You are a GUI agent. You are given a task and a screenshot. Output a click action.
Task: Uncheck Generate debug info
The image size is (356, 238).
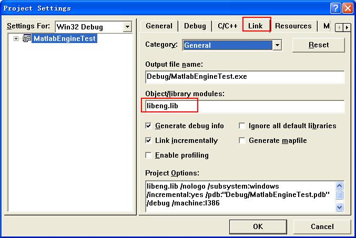(148, 126)
